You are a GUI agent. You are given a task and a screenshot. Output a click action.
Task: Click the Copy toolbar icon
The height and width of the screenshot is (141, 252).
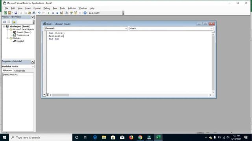(x=25, y=13)
